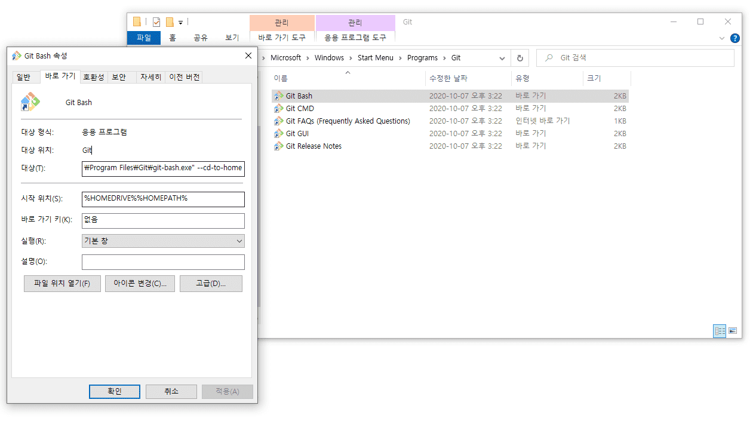Screen dimensions: 756x421
Task: Click Programs in the address breadcrumb
Action: click(422, 58)
